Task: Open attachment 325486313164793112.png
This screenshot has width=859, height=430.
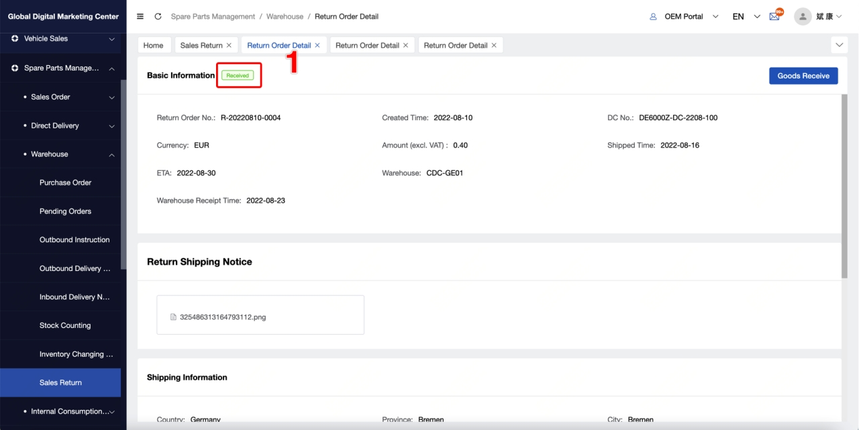Action: (223, 317)
